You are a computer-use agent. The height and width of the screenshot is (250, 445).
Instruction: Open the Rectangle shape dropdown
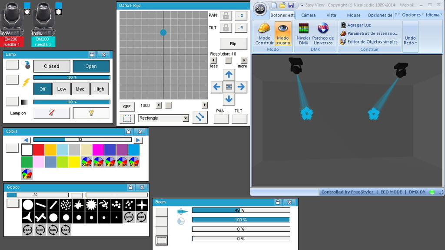(x=186, y=118)
